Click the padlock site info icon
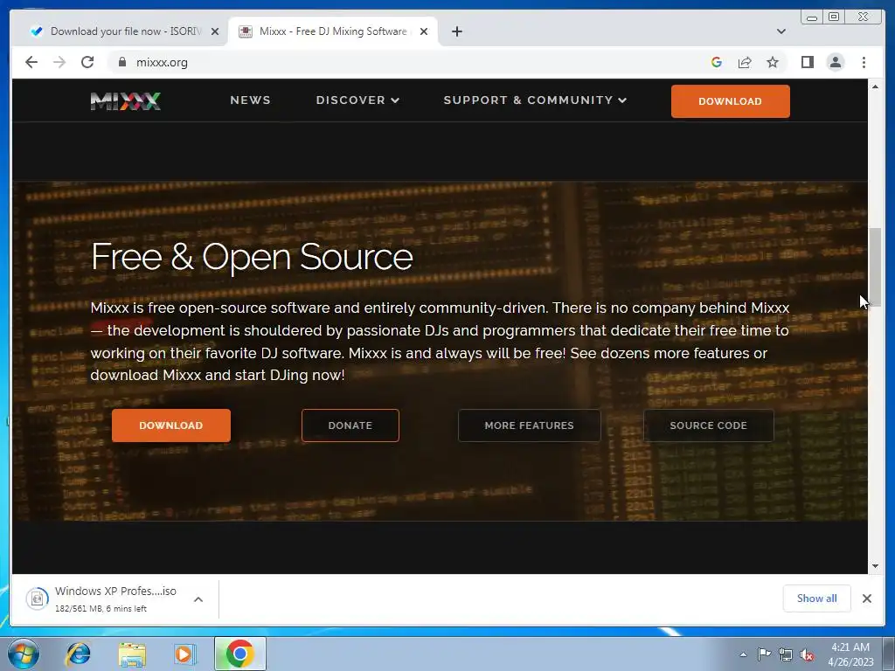This screenshot has width=895, height=671. pos(121,62)
